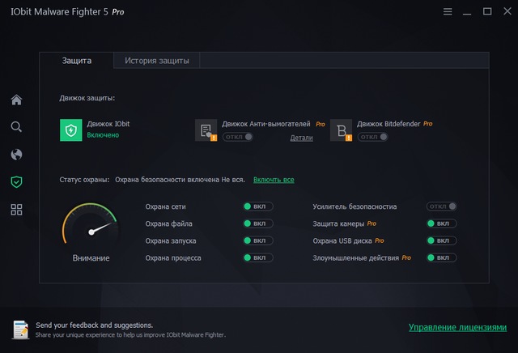Click the Охрана USB диска label
The height and width of the screenshot is (353, 518).
pyautogui.click(x=342, y=241)
